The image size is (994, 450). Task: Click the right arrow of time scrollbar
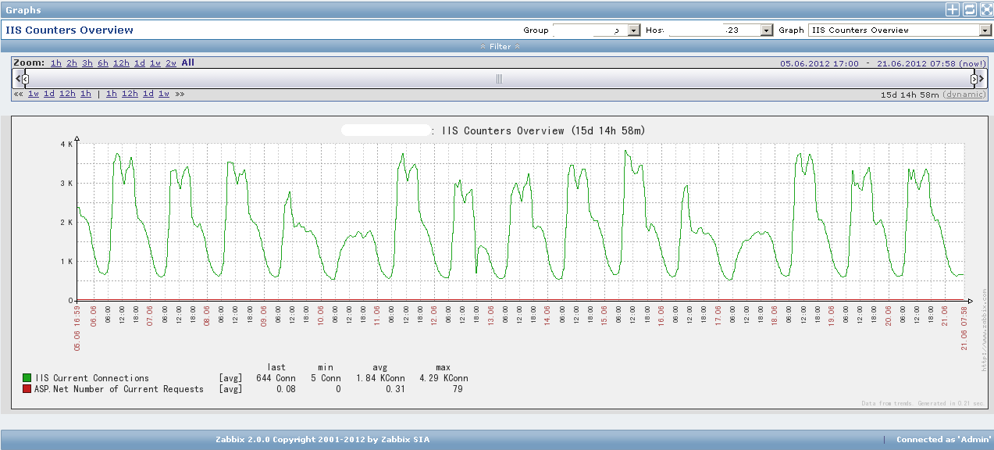tap(982, 78)
